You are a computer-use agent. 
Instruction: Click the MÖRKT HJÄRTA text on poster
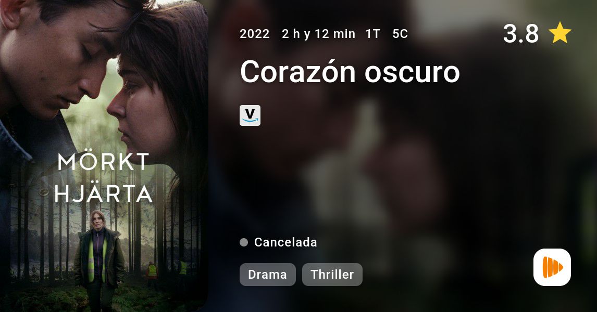103,178
